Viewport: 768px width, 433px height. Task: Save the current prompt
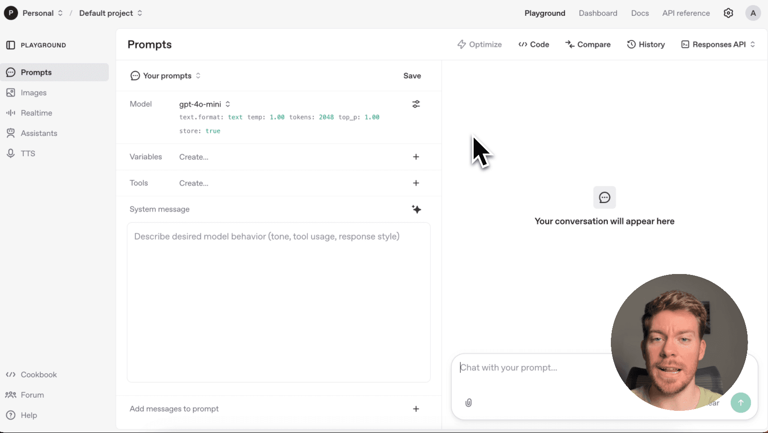click(x=412, y=76)
